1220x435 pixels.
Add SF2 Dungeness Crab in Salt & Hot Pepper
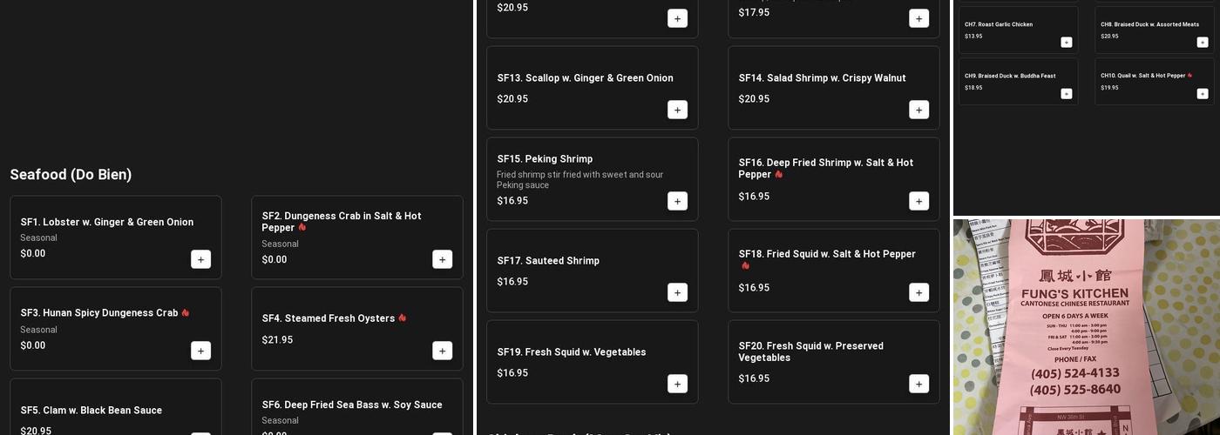coord(442,259)
